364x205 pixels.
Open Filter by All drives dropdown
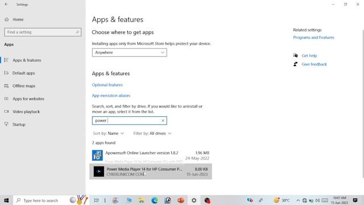152,133
